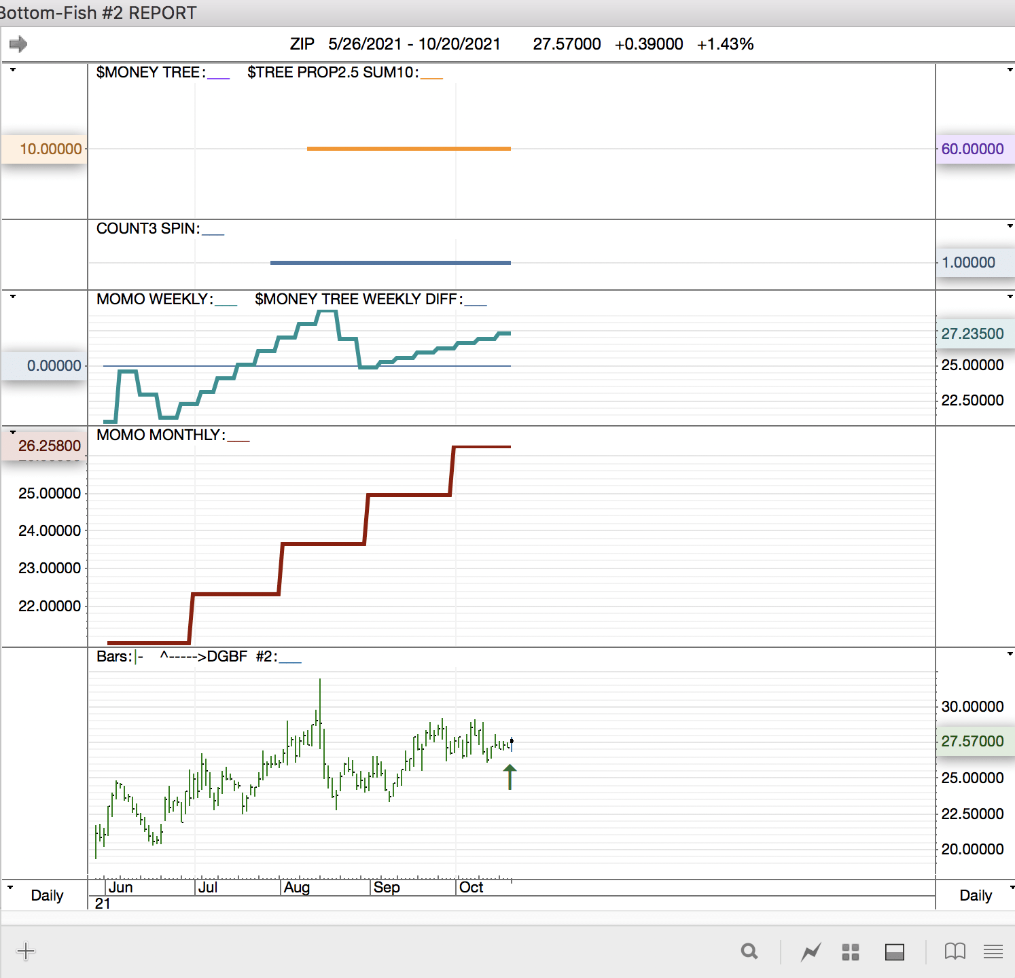The width and height of the screenshot is (1015, 978).
Task: Open MOMO MONTHLY pane left menu arrow
Action: pos(12,432)
